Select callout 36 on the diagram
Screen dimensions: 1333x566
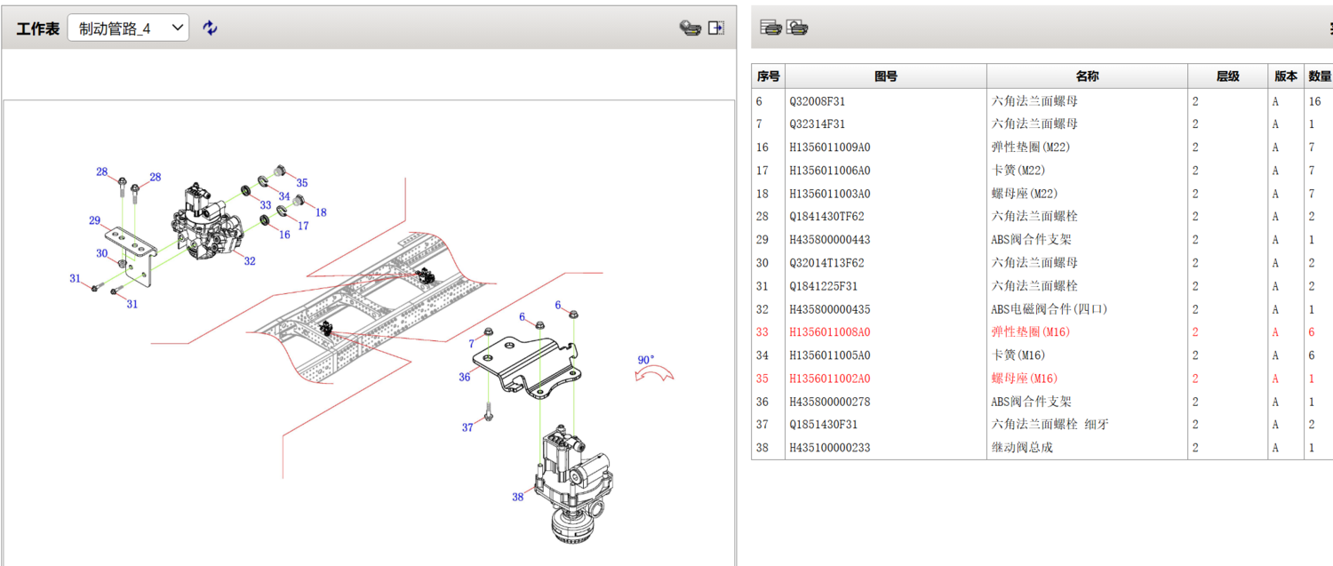pyautogui.click(x=464, y=378)
